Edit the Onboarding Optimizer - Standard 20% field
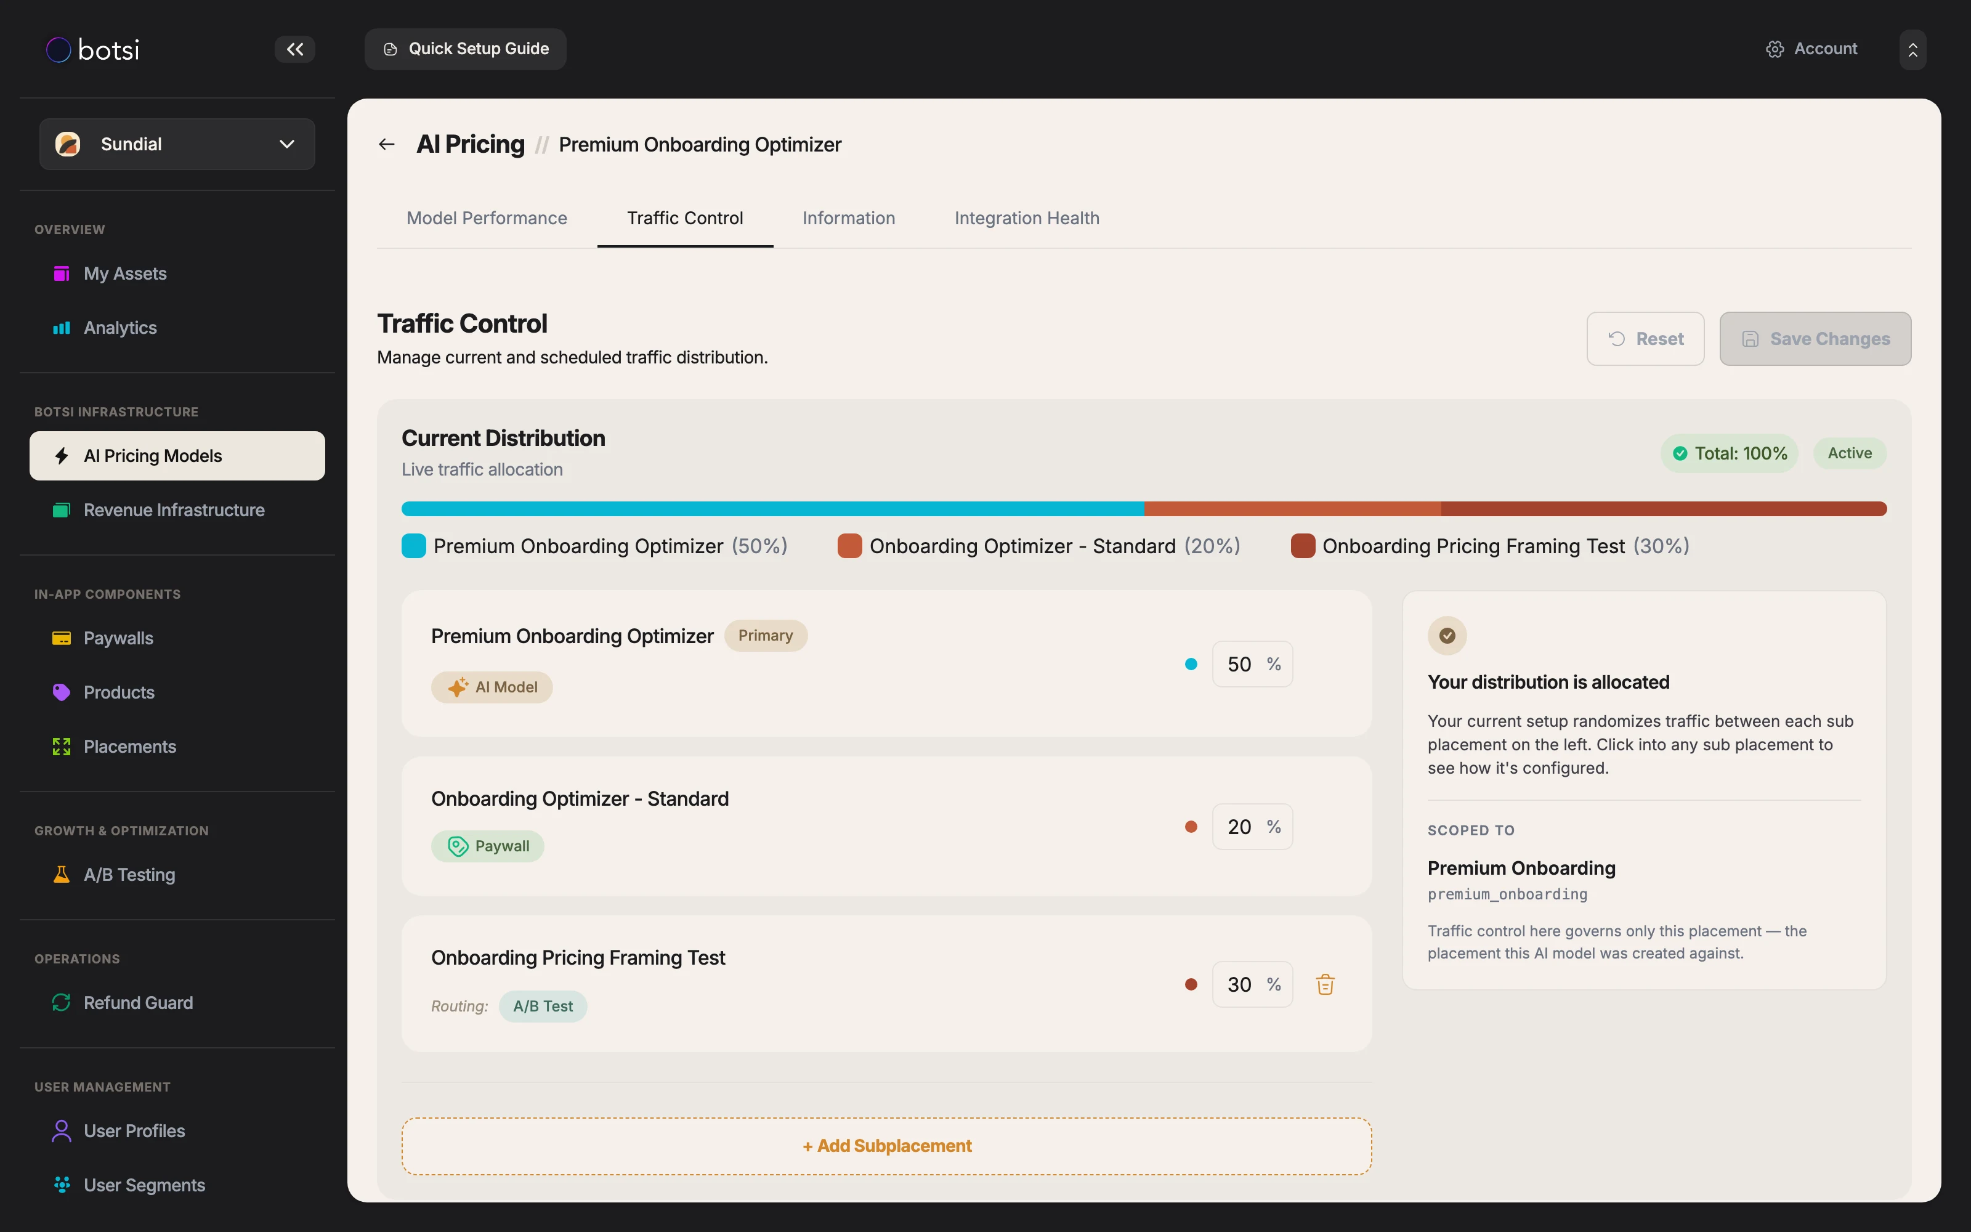The width and height of the screenshot is (1971, 1232). 1253,827
